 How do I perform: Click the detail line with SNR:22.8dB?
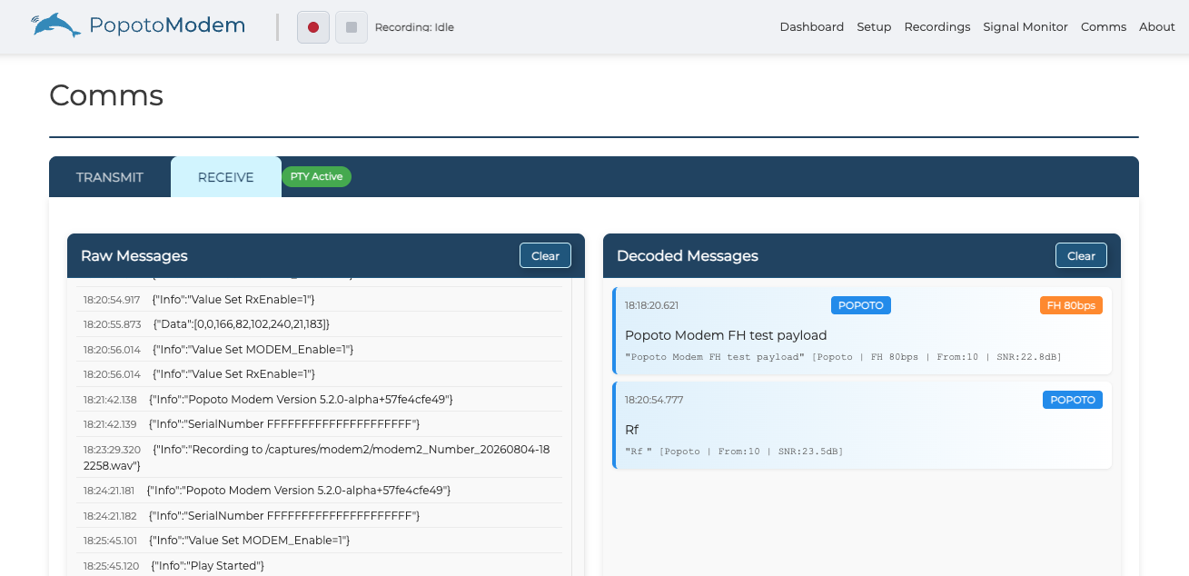pyautogui.click(x=843, y=357)
